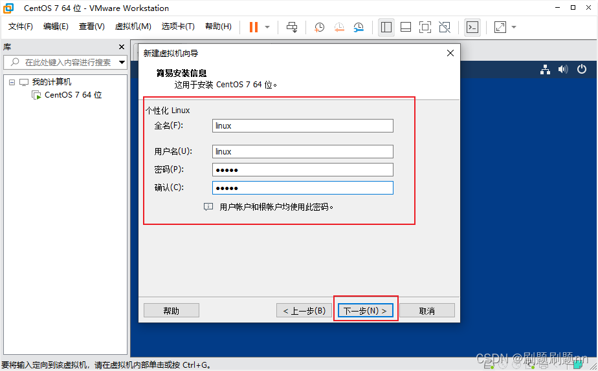Click the VMware Workstation title bar logo
The height and width of the screenshot is (371, 598).
click(x=8, y=8)
